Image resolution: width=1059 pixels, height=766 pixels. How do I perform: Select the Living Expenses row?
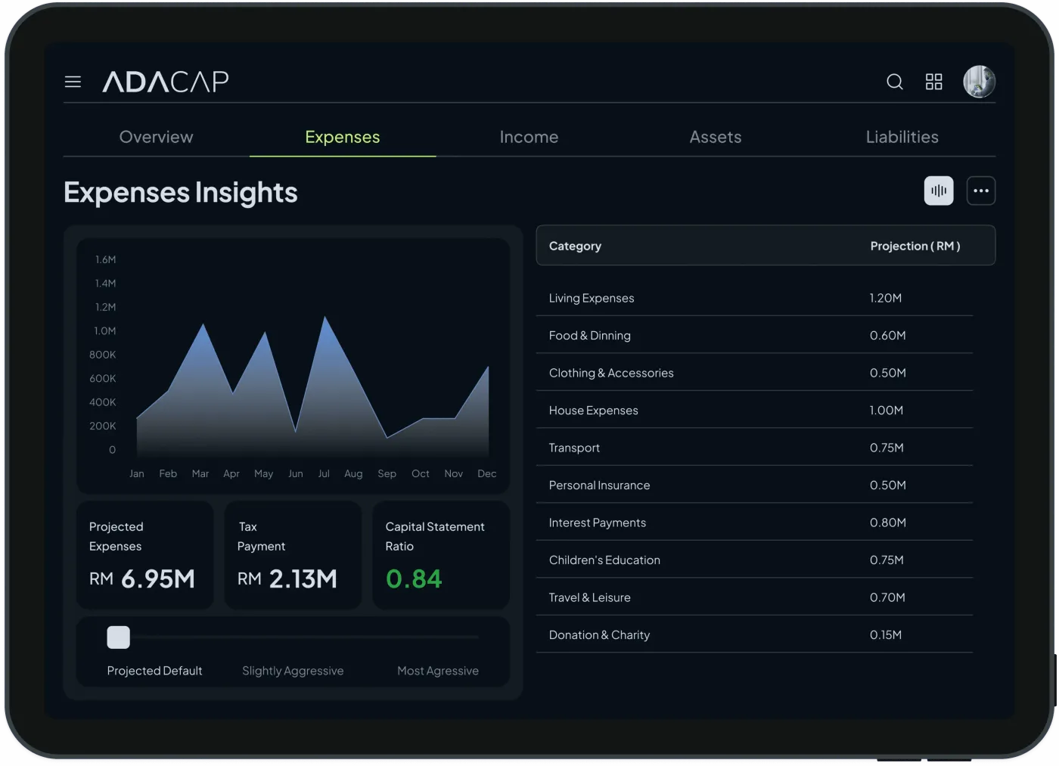pos(755,298)
